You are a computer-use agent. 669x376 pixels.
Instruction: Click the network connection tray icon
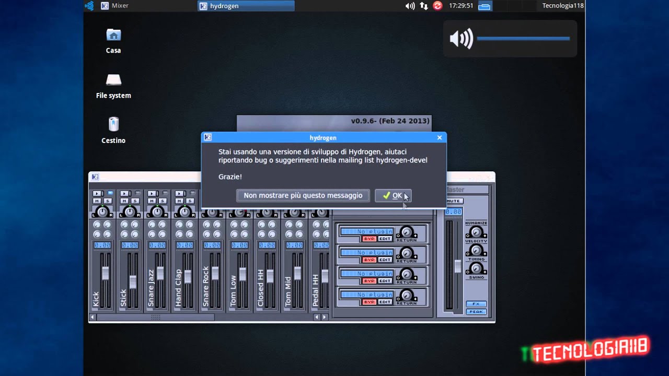[424, 6]
